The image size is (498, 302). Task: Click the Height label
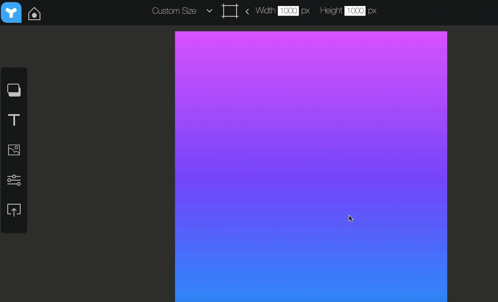tap(331, 11)
